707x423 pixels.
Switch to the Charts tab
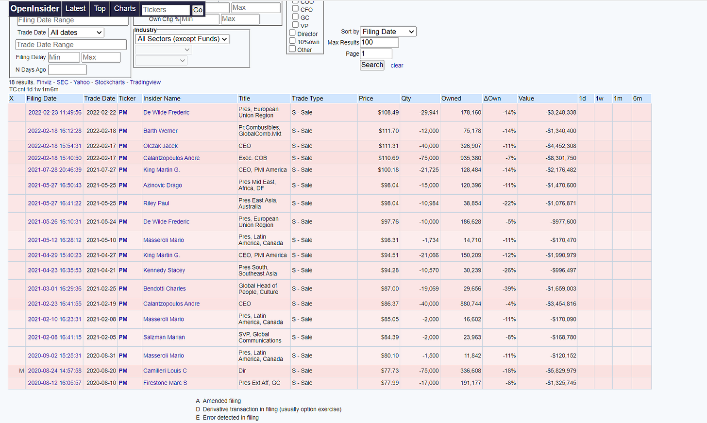(x=125, y=8)
